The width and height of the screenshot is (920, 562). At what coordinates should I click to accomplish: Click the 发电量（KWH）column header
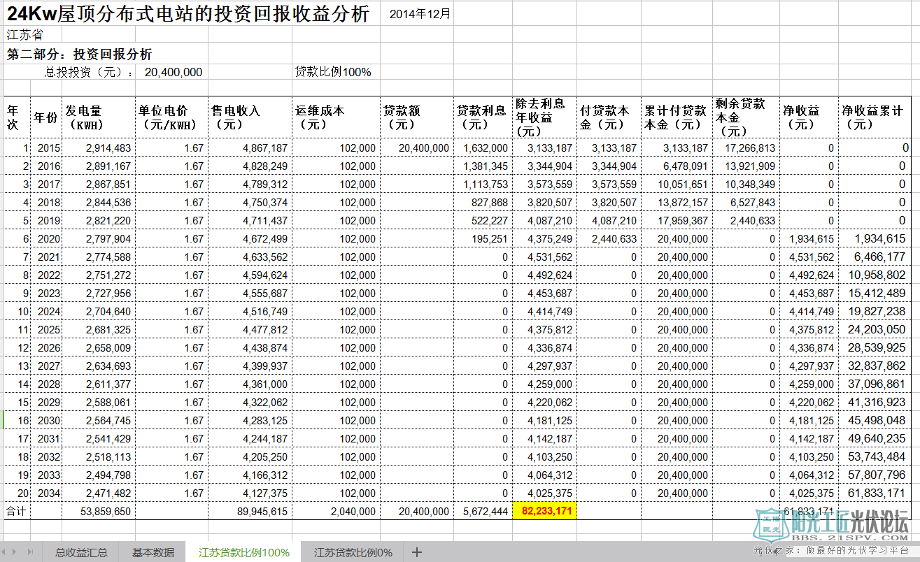pos(99,117)
